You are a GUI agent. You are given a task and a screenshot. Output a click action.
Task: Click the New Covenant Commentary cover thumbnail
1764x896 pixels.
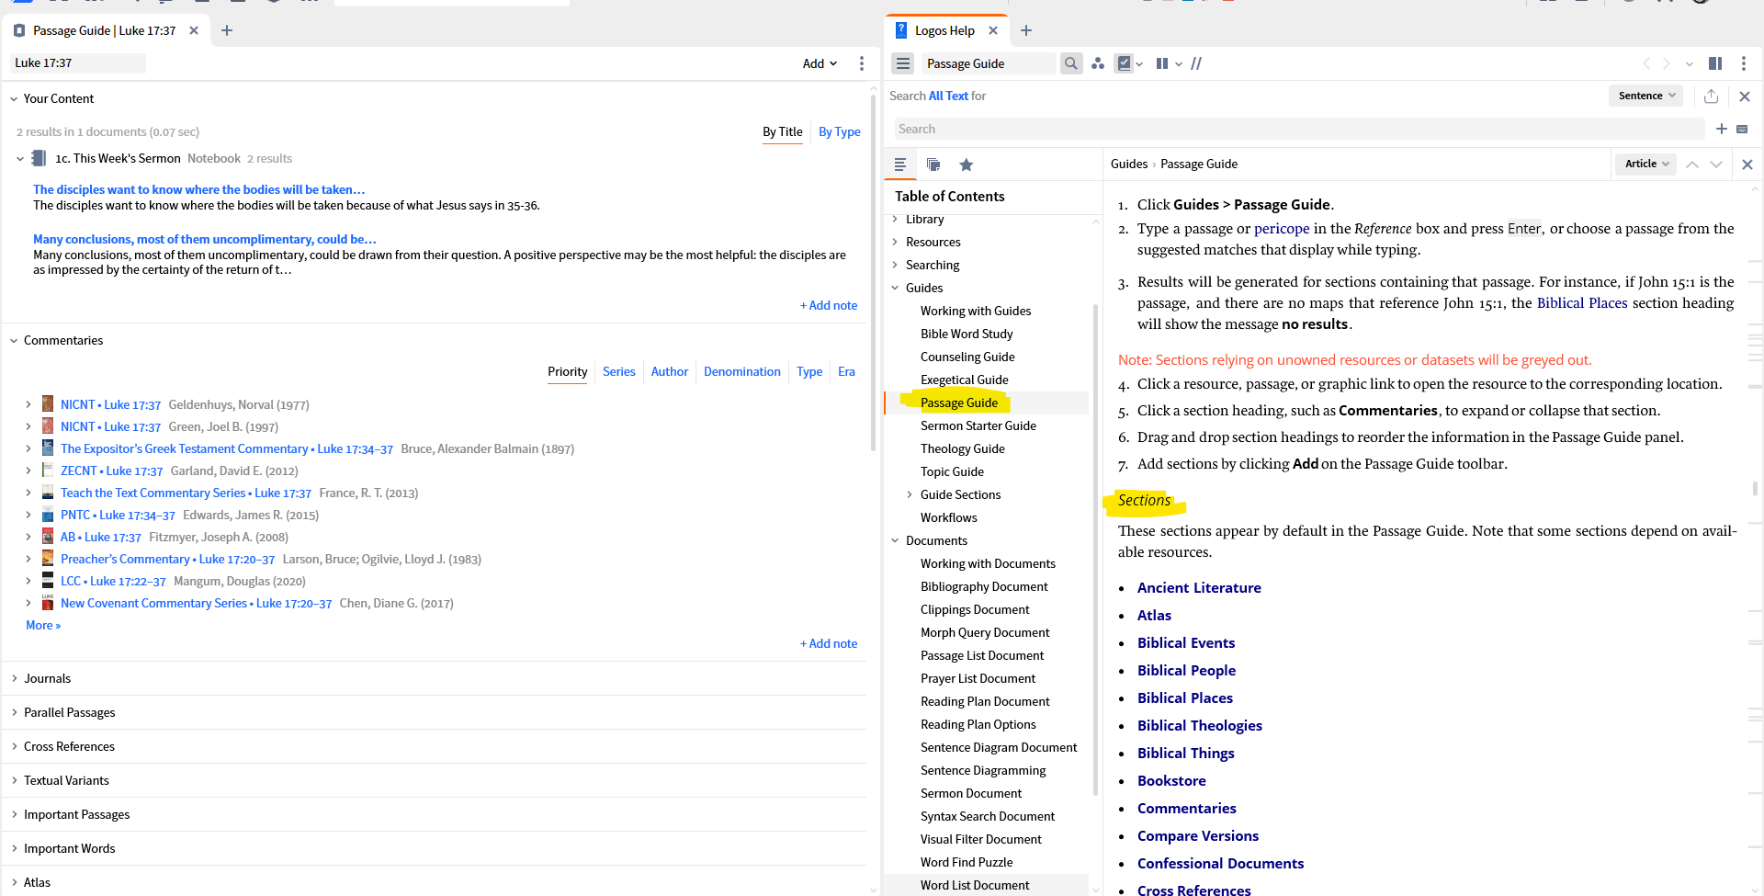(x=48, y=603)
